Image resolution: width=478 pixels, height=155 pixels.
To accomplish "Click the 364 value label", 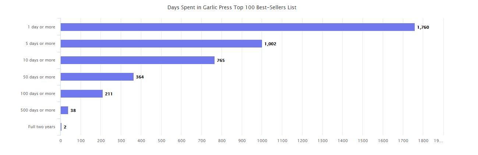I will [139, 77].
